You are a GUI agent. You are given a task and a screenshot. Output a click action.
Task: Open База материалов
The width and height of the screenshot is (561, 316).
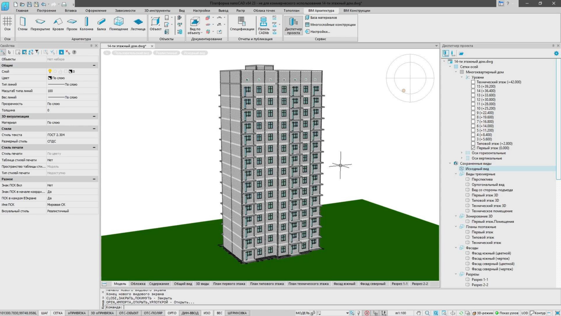coord(321,17)
